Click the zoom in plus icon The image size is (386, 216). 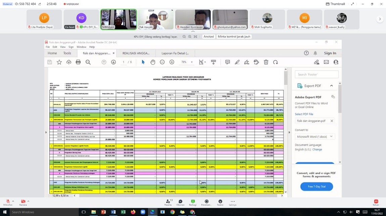tap(172, 62)
